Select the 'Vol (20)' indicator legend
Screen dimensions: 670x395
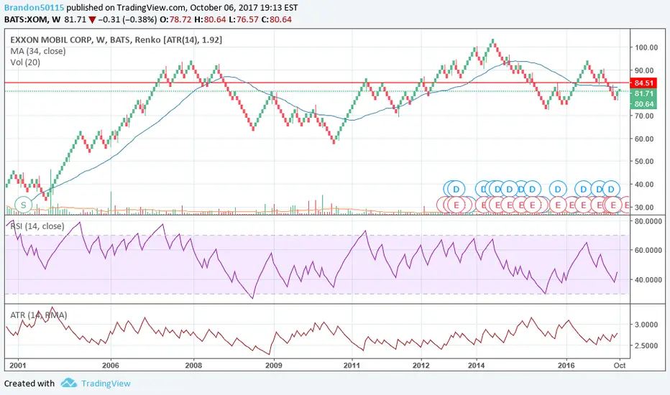(25, 62)
